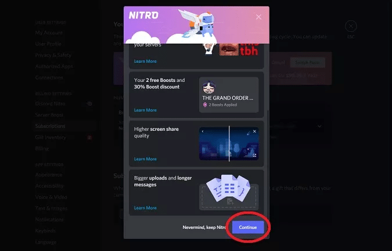Viewport: 392px width, 251px height.
Task: Open Learn More for screen share quality
Action: [x=145, y=159]
